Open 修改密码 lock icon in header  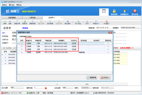(114, 11)
